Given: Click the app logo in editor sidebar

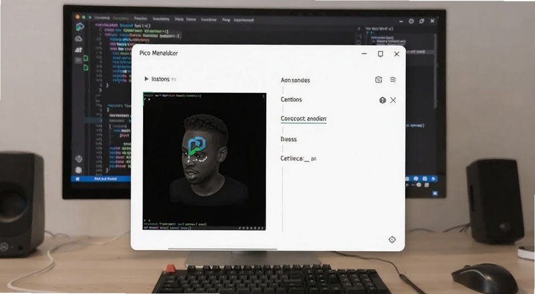Looking at the screenshot, I should tap(80, 27).
